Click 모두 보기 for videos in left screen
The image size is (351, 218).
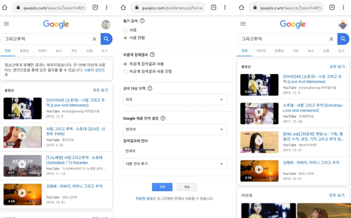click(100, 90)
